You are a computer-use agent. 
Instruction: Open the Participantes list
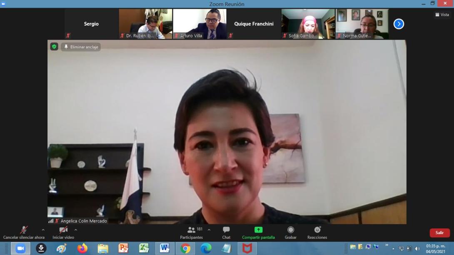coord(192,232)
